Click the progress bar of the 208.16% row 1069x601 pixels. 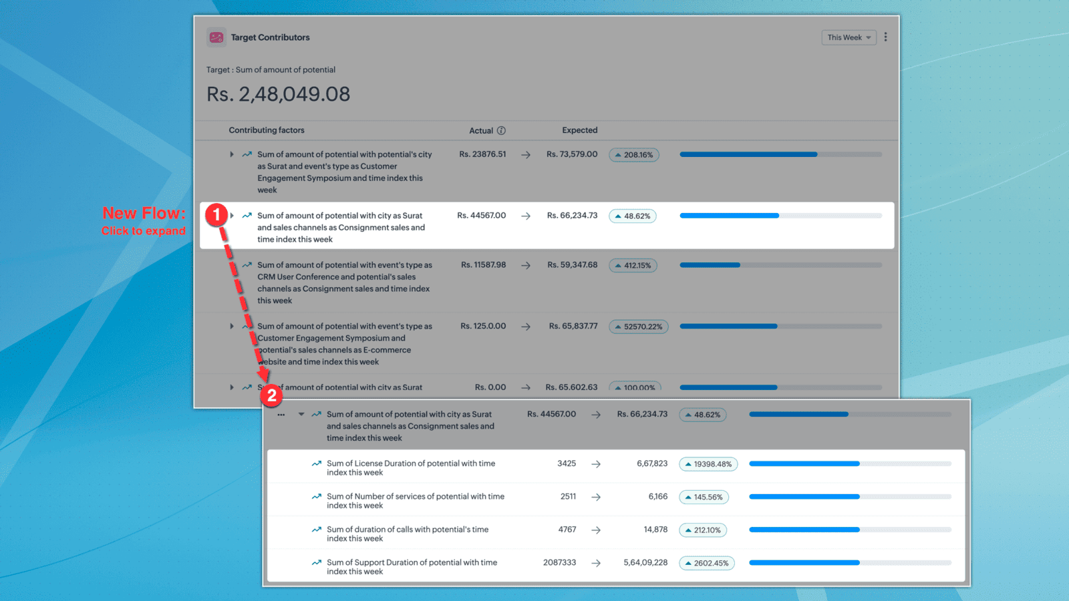tap(781, 154)
